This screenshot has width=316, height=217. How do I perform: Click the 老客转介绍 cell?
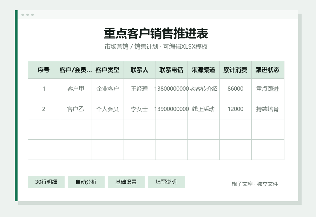(204, 89)
